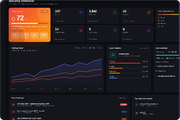Click the multicolor bar in Severity breakdown
This screenshot has width=180, height=120.
168,14
